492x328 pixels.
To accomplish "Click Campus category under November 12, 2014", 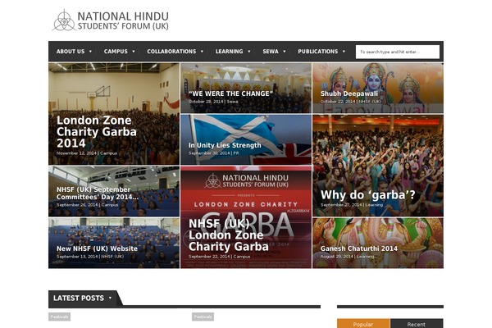I will [x=108, y=153].
